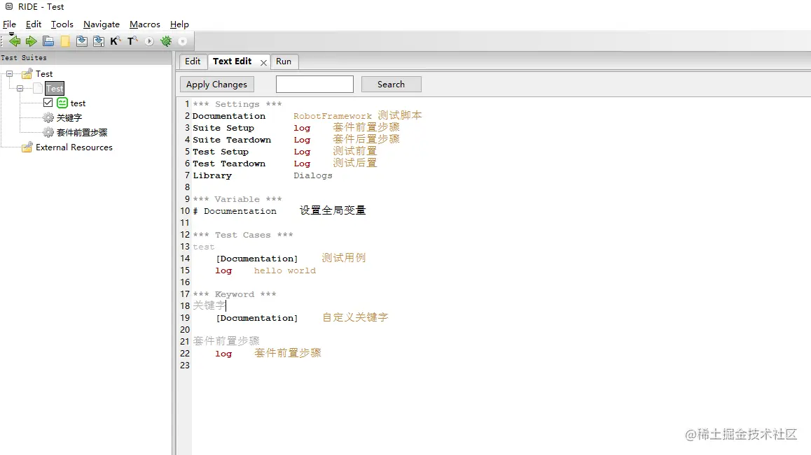Click the Run Tests play icon
811x455 pixels.
pos(149,41)
